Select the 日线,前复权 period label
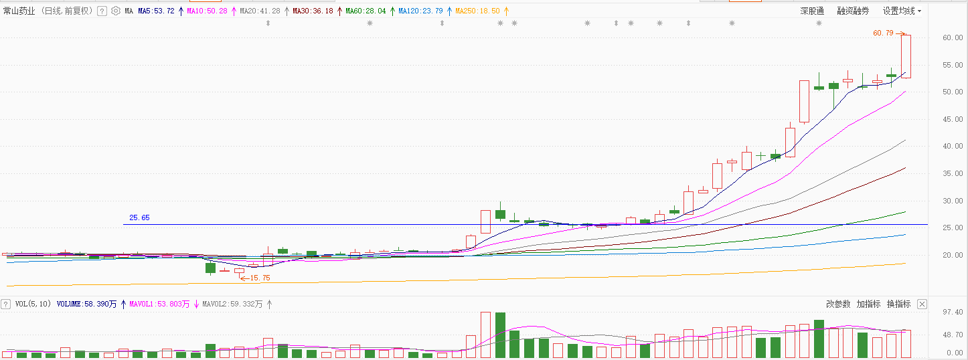 click(68, 11)
